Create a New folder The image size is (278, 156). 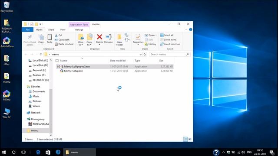point(120,40)
